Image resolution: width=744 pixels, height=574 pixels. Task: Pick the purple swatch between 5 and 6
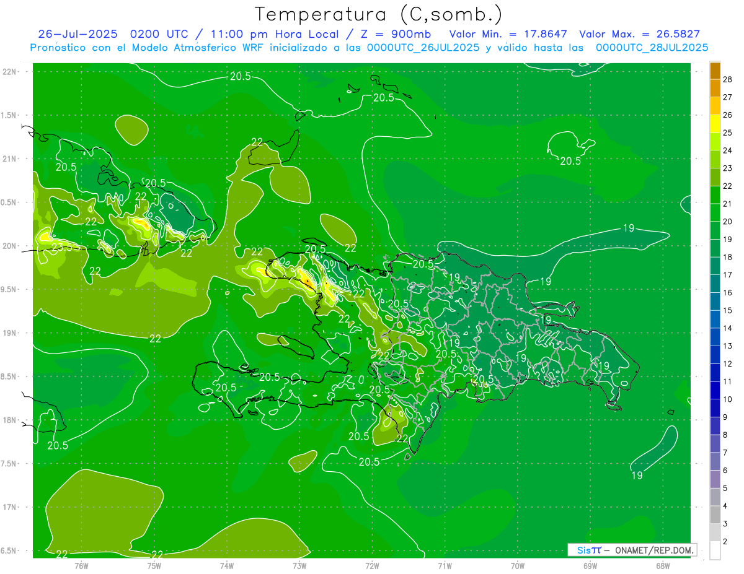click(x=715, y=479)
